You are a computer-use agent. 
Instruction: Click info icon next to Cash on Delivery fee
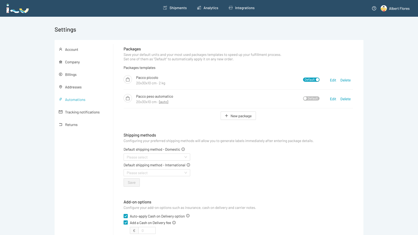point(174,223)
